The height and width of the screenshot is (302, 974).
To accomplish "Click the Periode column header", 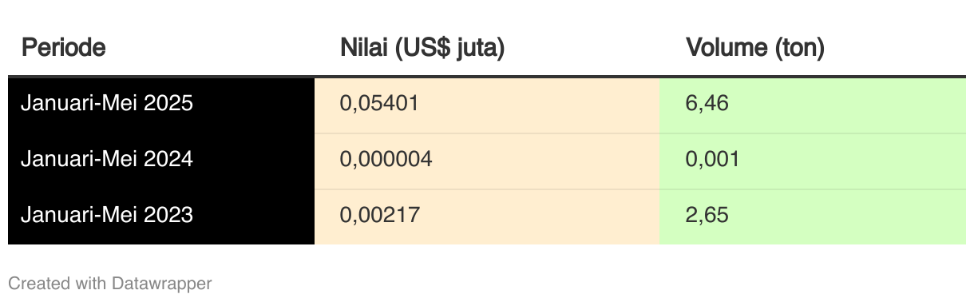I will (x=64, y=48).
